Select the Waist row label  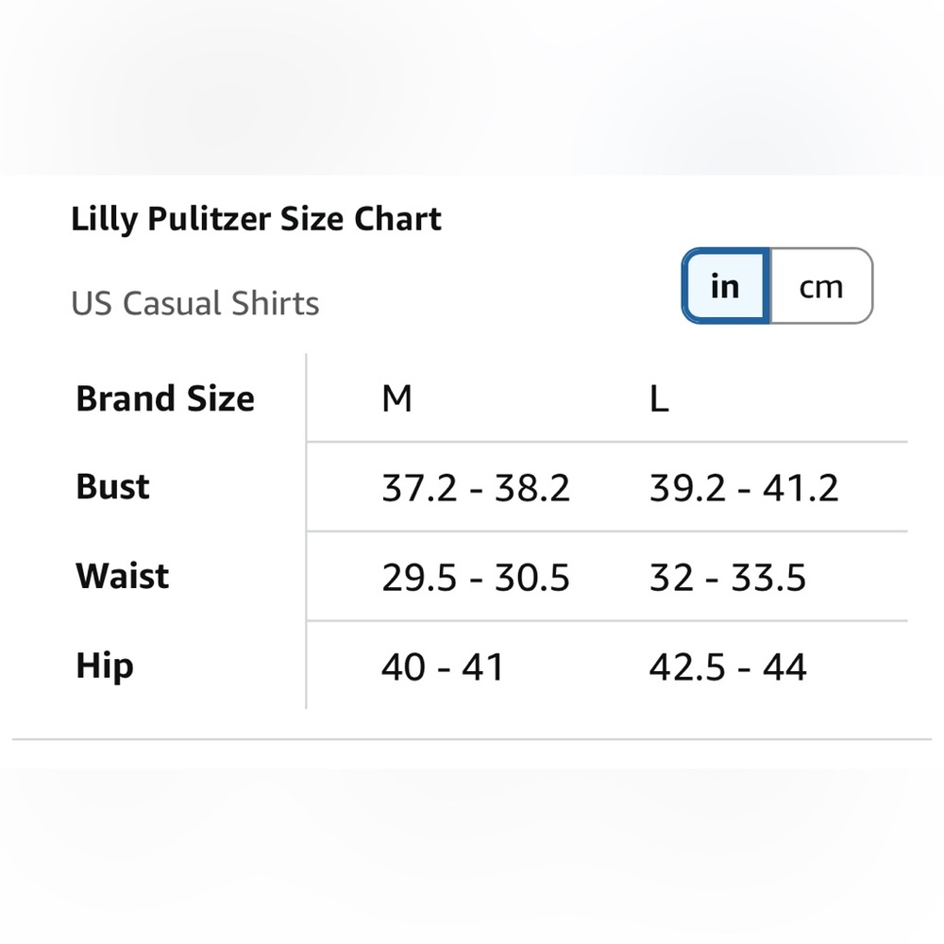(122, 576)
